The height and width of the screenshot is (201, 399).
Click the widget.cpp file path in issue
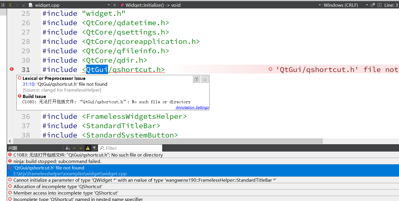[x=70, y=174]
